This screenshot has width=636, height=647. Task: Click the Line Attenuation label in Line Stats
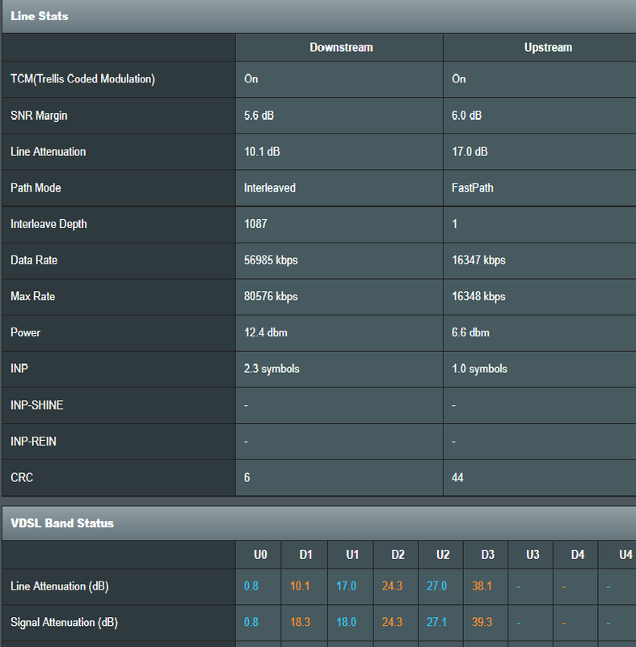click(48, 152)
